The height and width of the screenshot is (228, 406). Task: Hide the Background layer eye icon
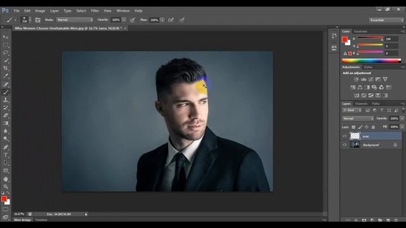click(x=344, y=145)
